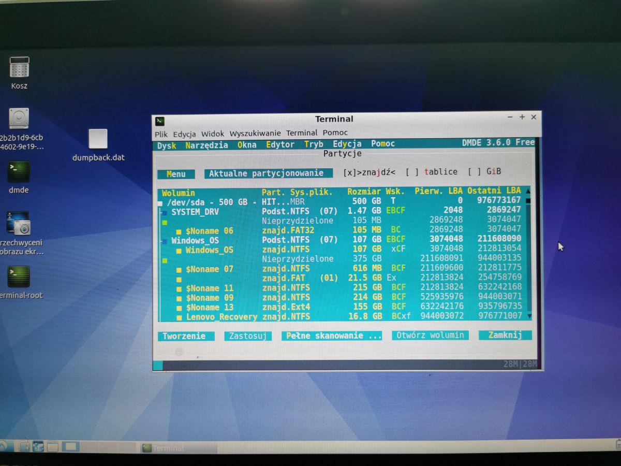Image resolution: width=621 pixels, height=466 pixels.
Task: Open the Wyszukiwanie menu in Terminal
Action: (255, 133)
